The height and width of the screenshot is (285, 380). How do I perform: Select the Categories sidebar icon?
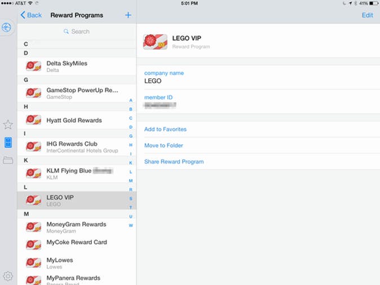click(8, 142)
